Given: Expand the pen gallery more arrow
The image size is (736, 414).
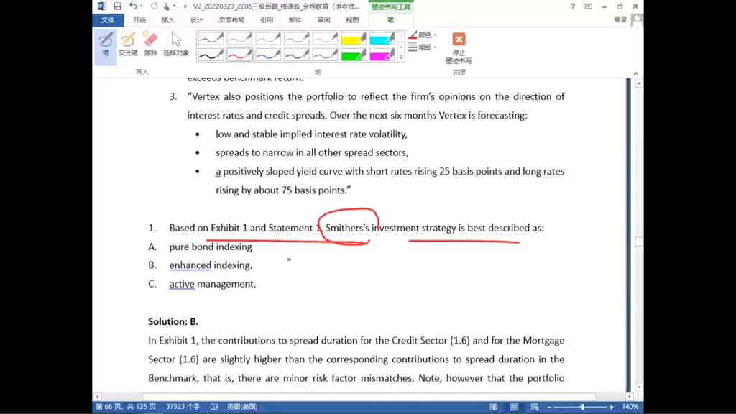Looking at the screenshot, I should (x=401, y=57).
